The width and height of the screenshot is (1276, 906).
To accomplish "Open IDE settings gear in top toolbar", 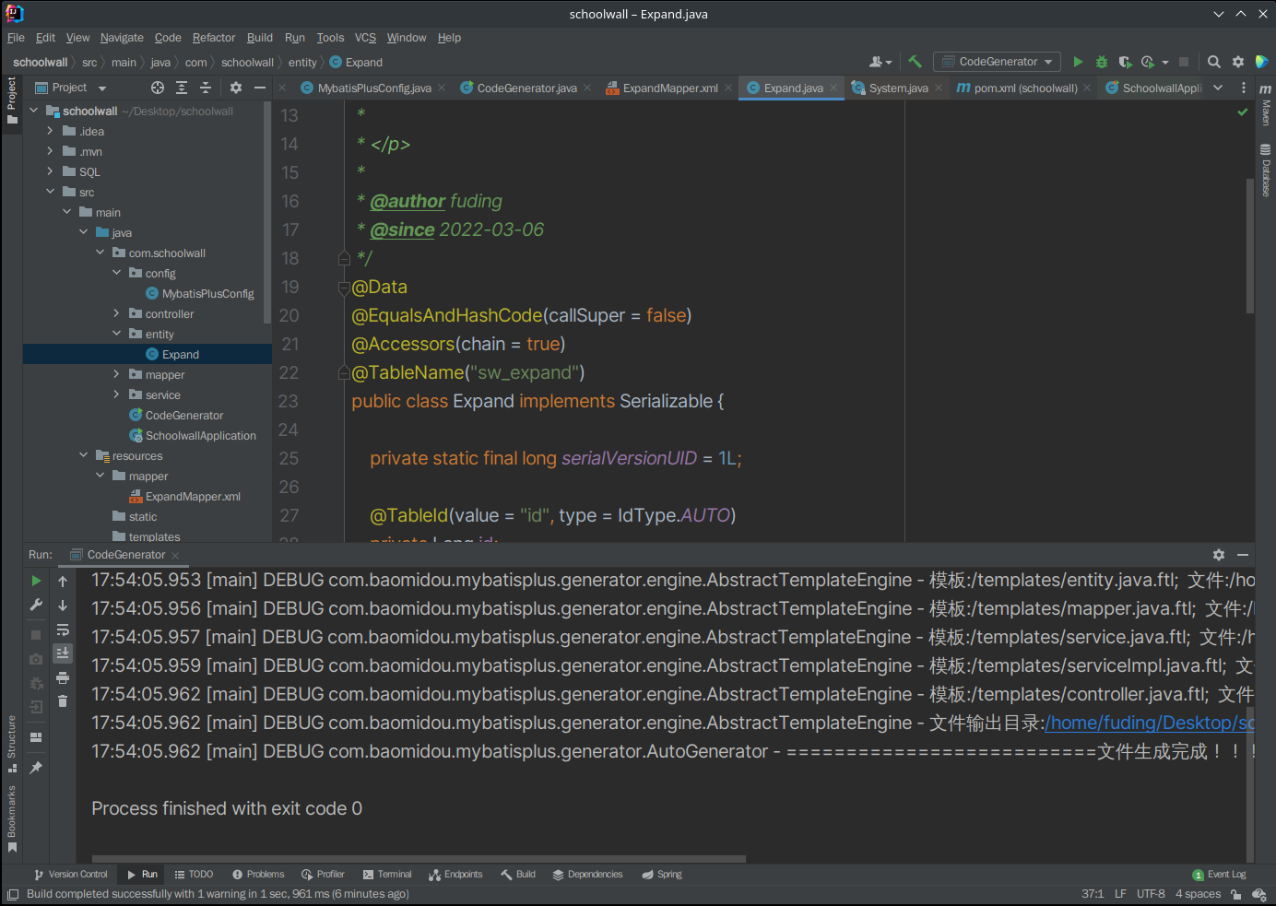I will coord(1238,62).
